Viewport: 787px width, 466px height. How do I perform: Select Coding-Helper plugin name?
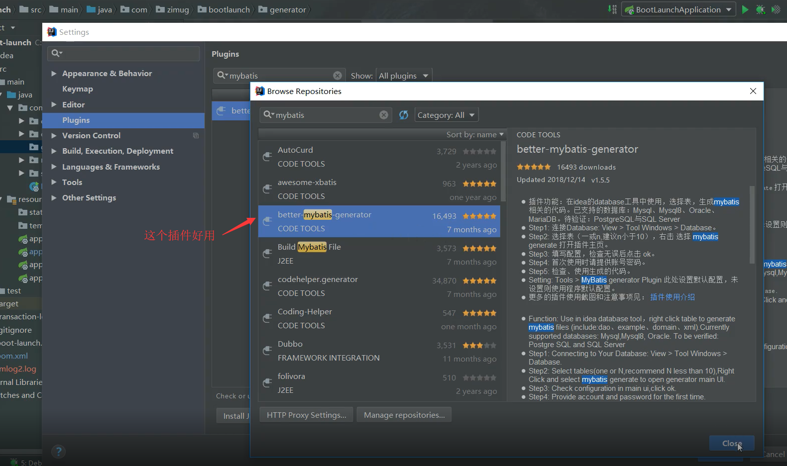point(305,311)
